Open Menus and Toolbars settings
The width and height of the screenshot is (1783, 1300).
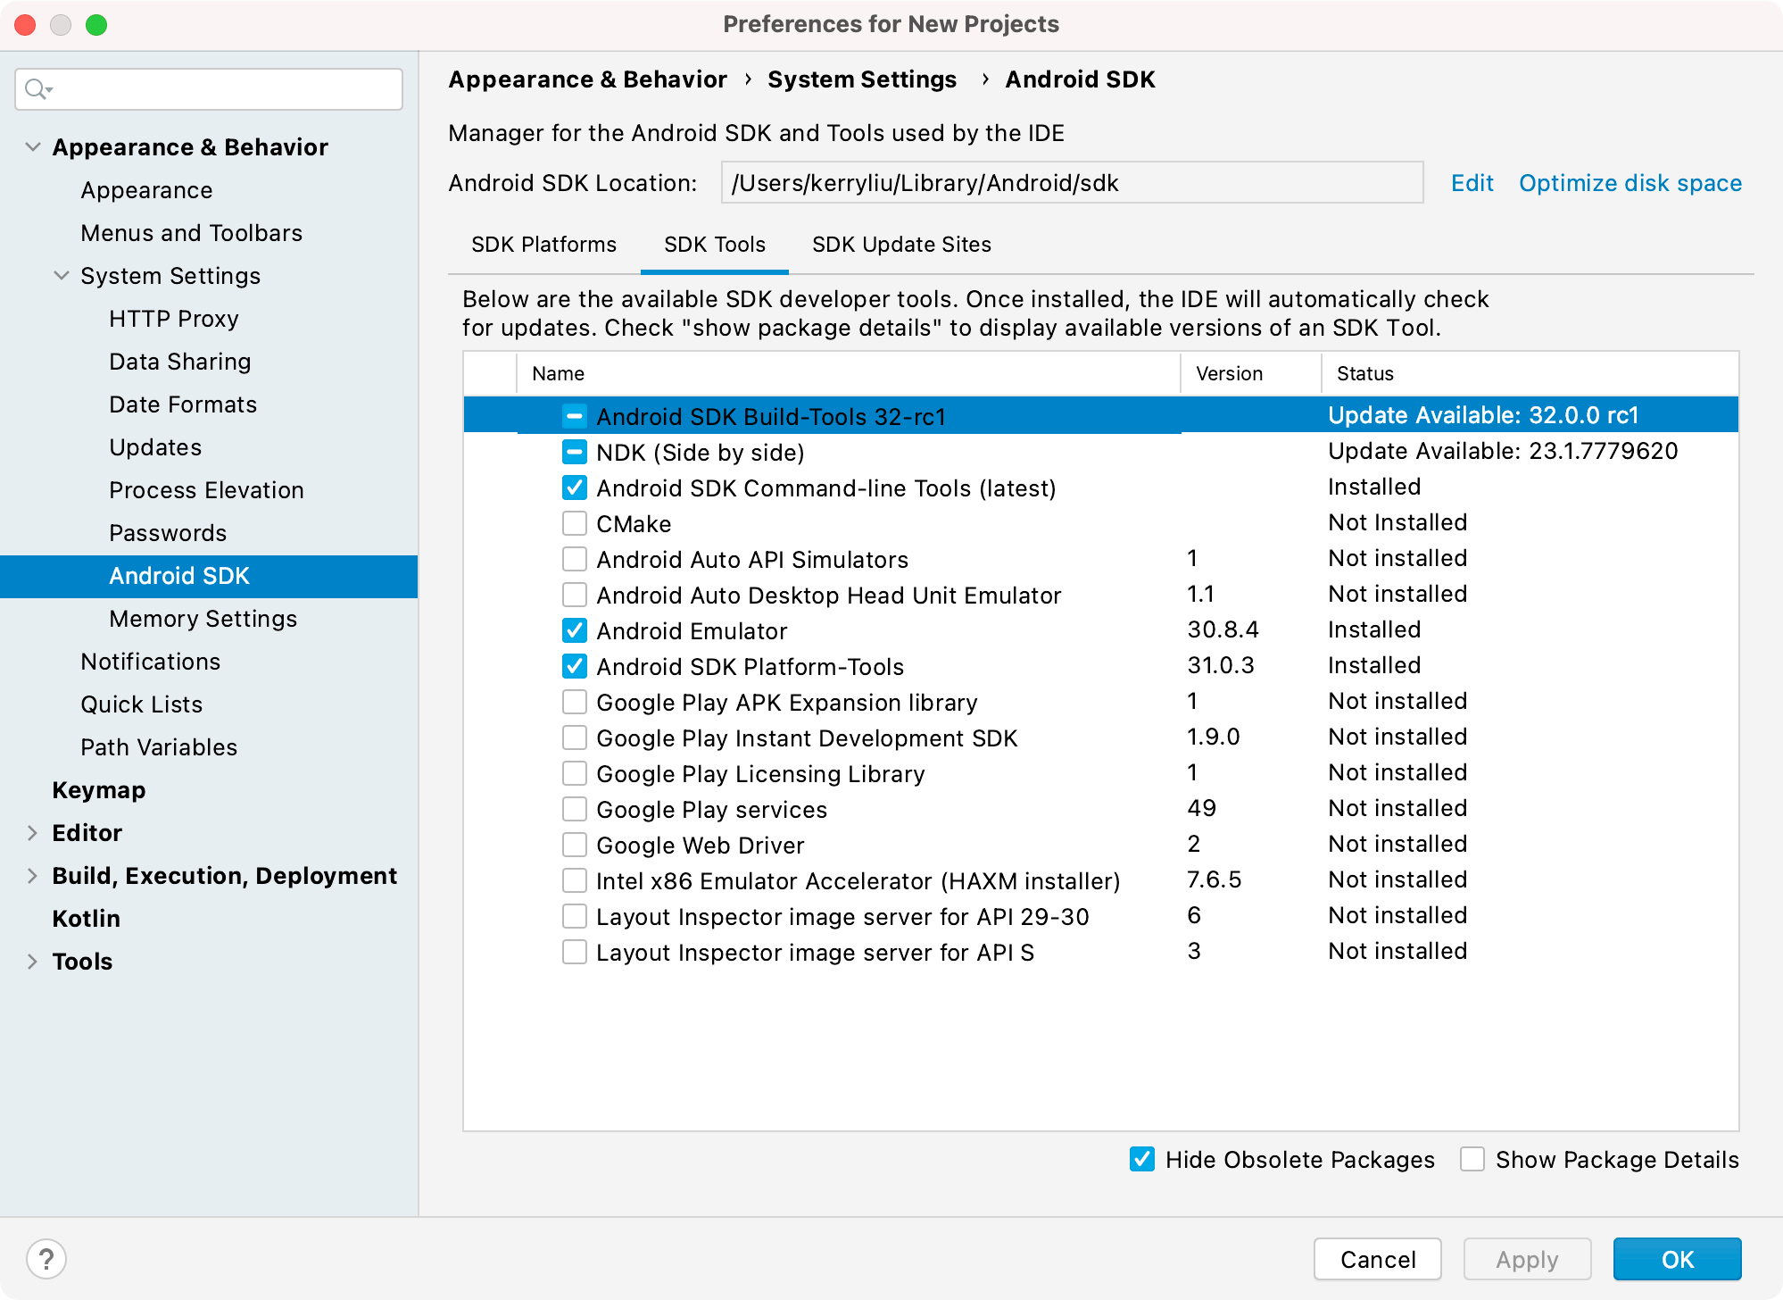192,233
